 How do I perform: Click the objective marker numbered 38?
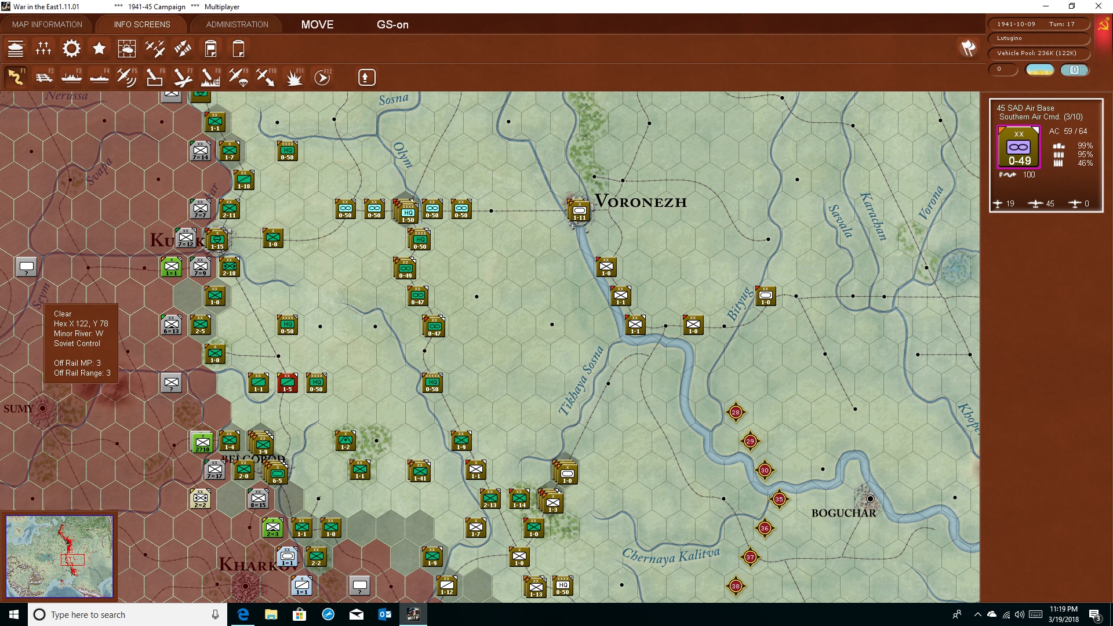click(736, 586)
